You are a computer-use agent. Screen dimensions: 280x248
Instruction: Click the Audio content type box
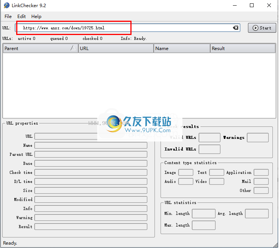(x=186, y=181)
